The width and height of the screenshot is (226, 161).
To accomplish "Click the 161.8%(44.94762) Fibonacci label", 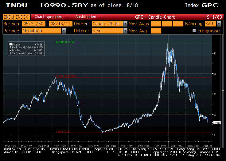I will pyautogui.click(x=66, y=42).
